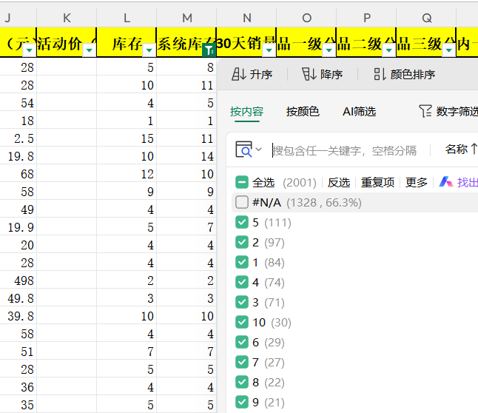This screenshot has width=478, height=413.
Task: Switch to AI筛选 tab
Action: [359, 112]
